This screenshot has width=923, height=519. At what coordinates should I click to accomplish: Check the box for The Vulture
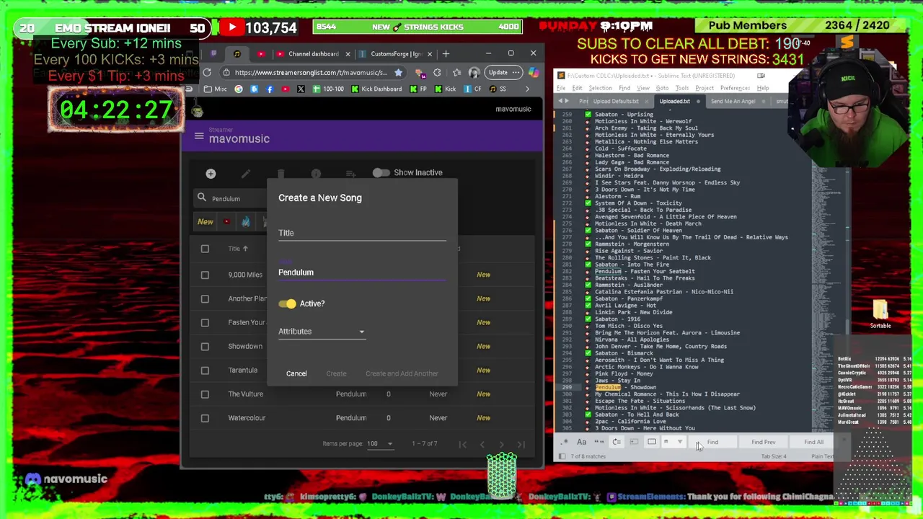point(205,394)
